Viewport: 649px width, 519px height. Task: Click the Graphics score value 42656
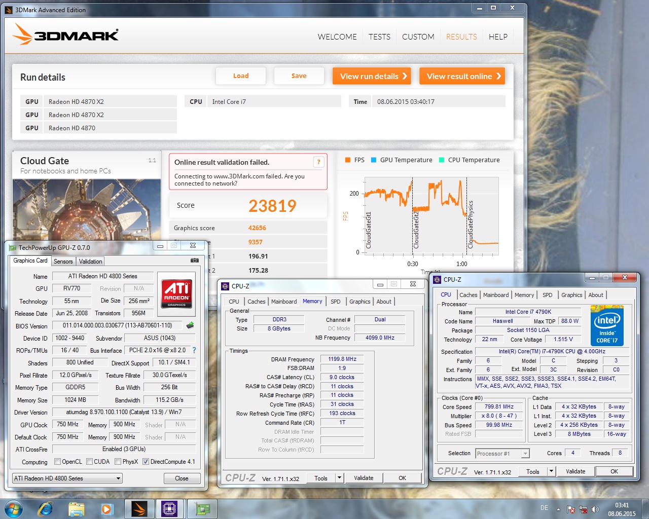click(x=257, y=228)
